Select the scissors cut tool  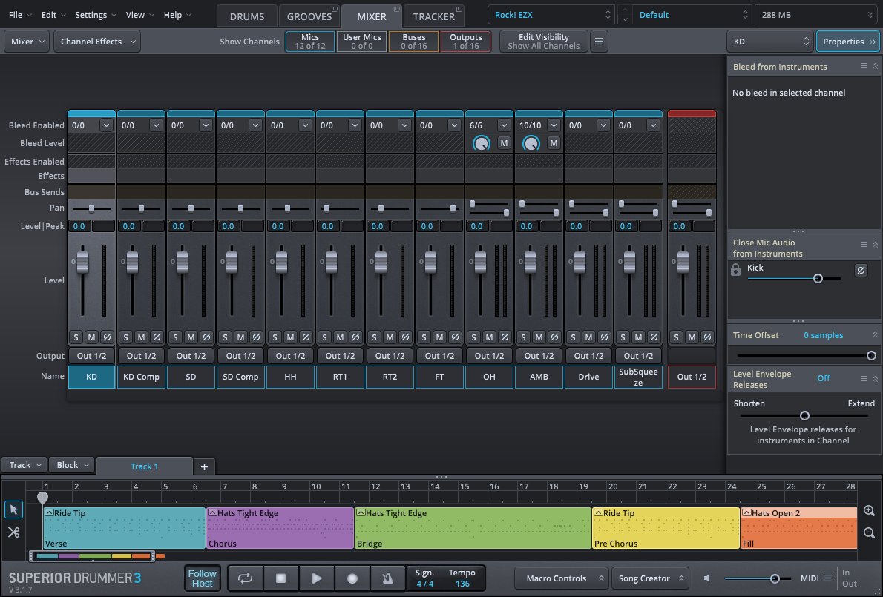(13, 532)
